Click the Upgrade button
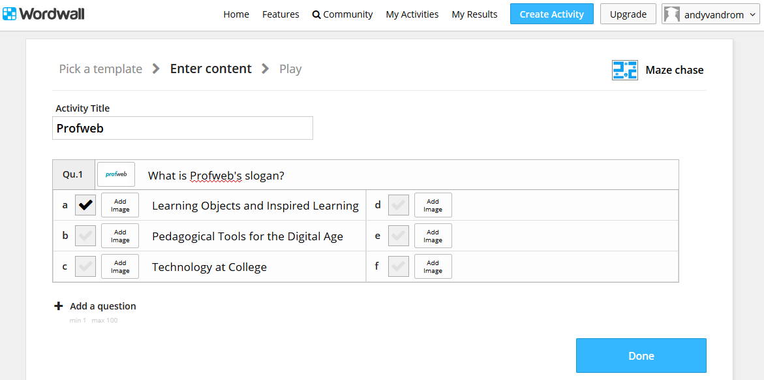This screenshot has height=380, width=764. tap(628, 14)
